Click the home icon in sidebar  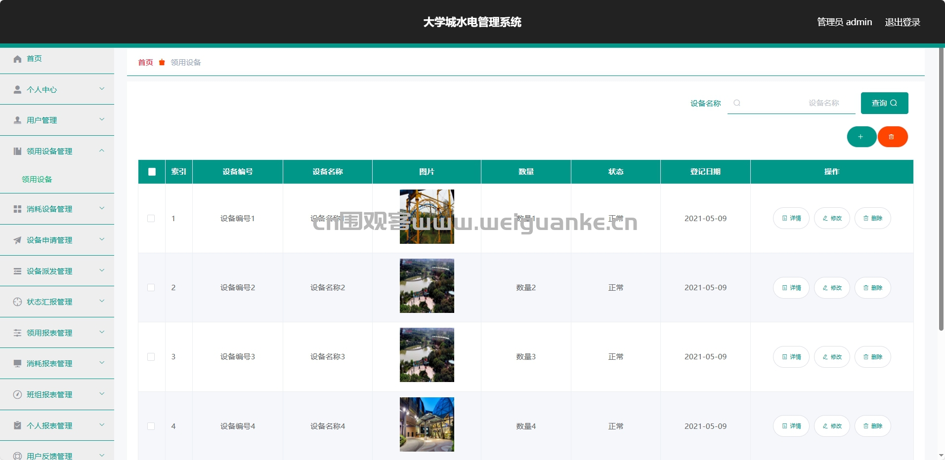pyautogui.click(x=17, y=59)
